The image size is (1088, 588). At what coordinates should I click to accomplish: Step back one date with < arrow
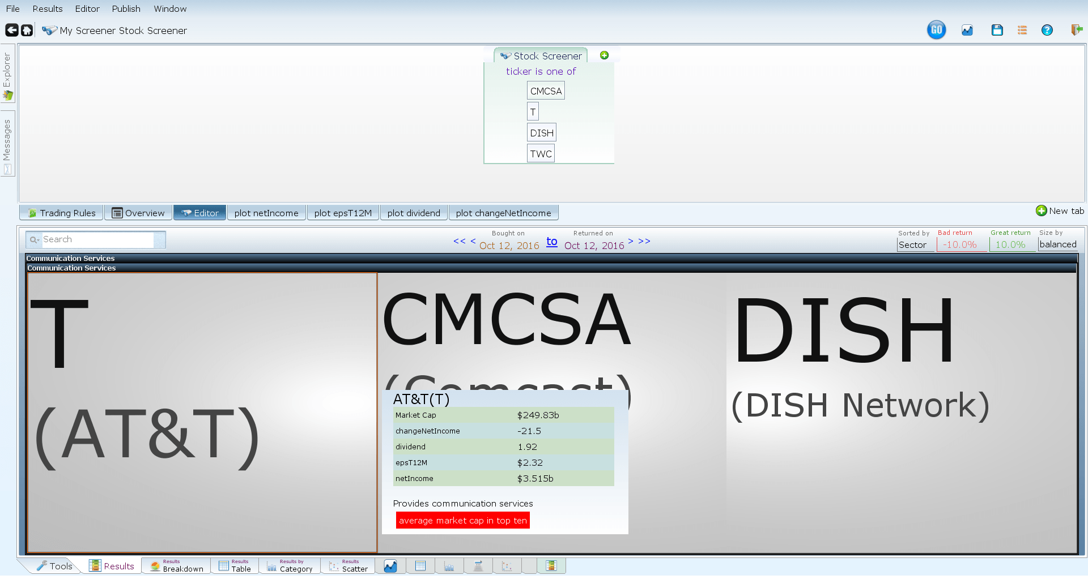473,241
